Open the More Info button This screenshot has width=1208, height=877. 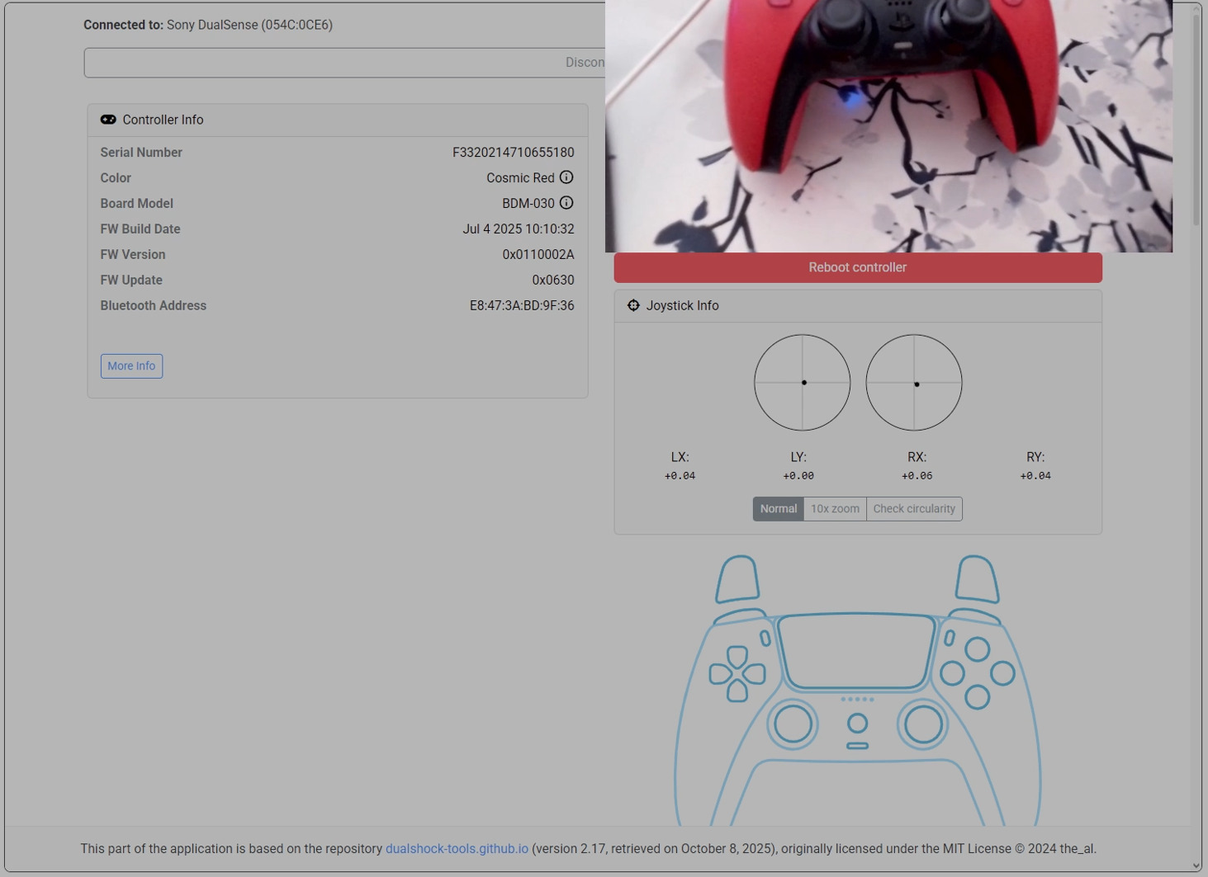131,366
